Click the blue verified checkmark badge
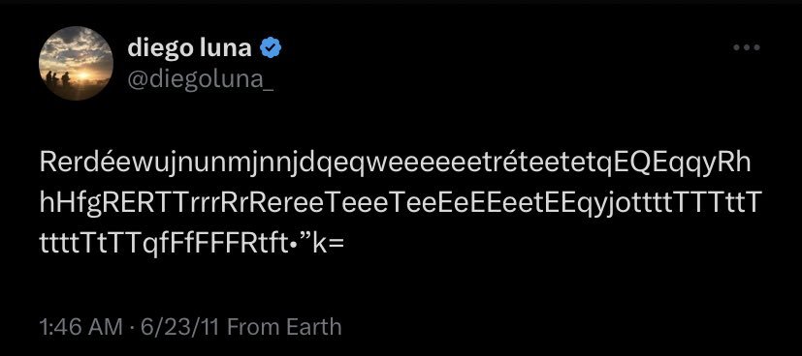This screenshot has width=802, height=356. 272,48
